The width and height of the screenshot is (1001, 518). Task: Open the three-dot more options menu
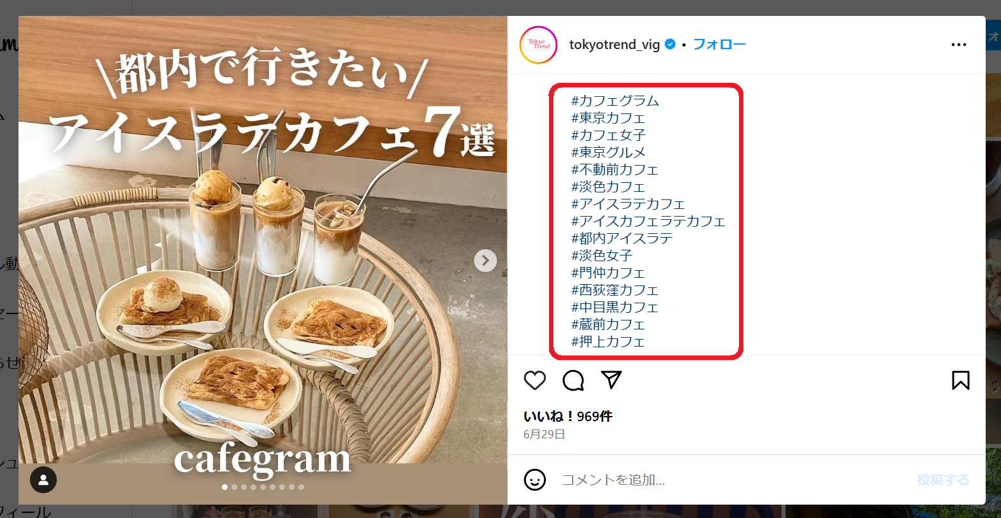tap(959, 45)
